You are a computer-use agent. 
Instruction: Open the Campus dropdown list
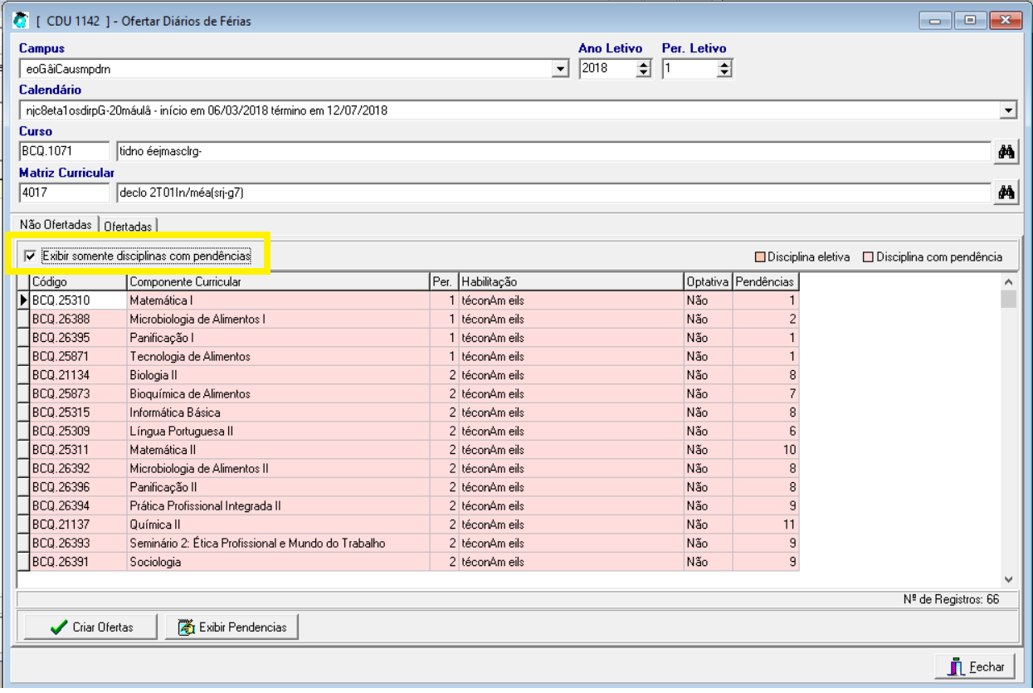point(561,70)
